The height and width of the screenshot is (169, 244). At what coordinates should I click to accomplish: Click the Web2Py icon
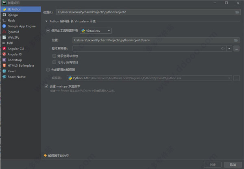(x=4, y=37)
